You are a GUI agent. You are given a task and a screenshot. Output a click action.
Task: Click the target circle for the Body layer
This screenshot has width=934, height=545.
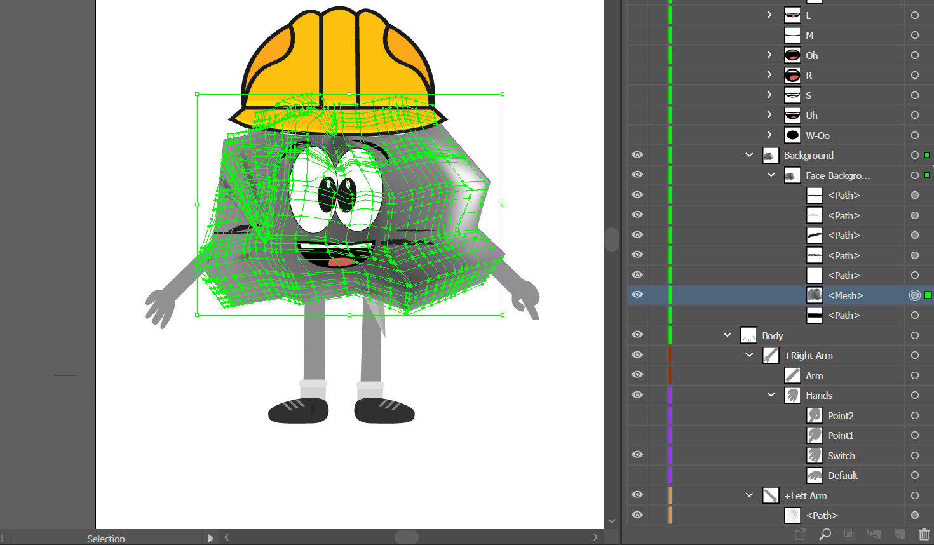pyautogui.click(x=915, y=335)
